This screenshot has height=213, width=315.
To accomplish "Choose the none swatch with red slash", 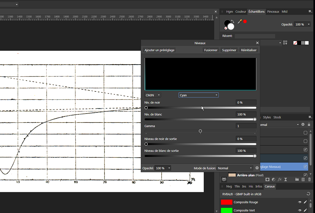I will click(x=295, y=43).
